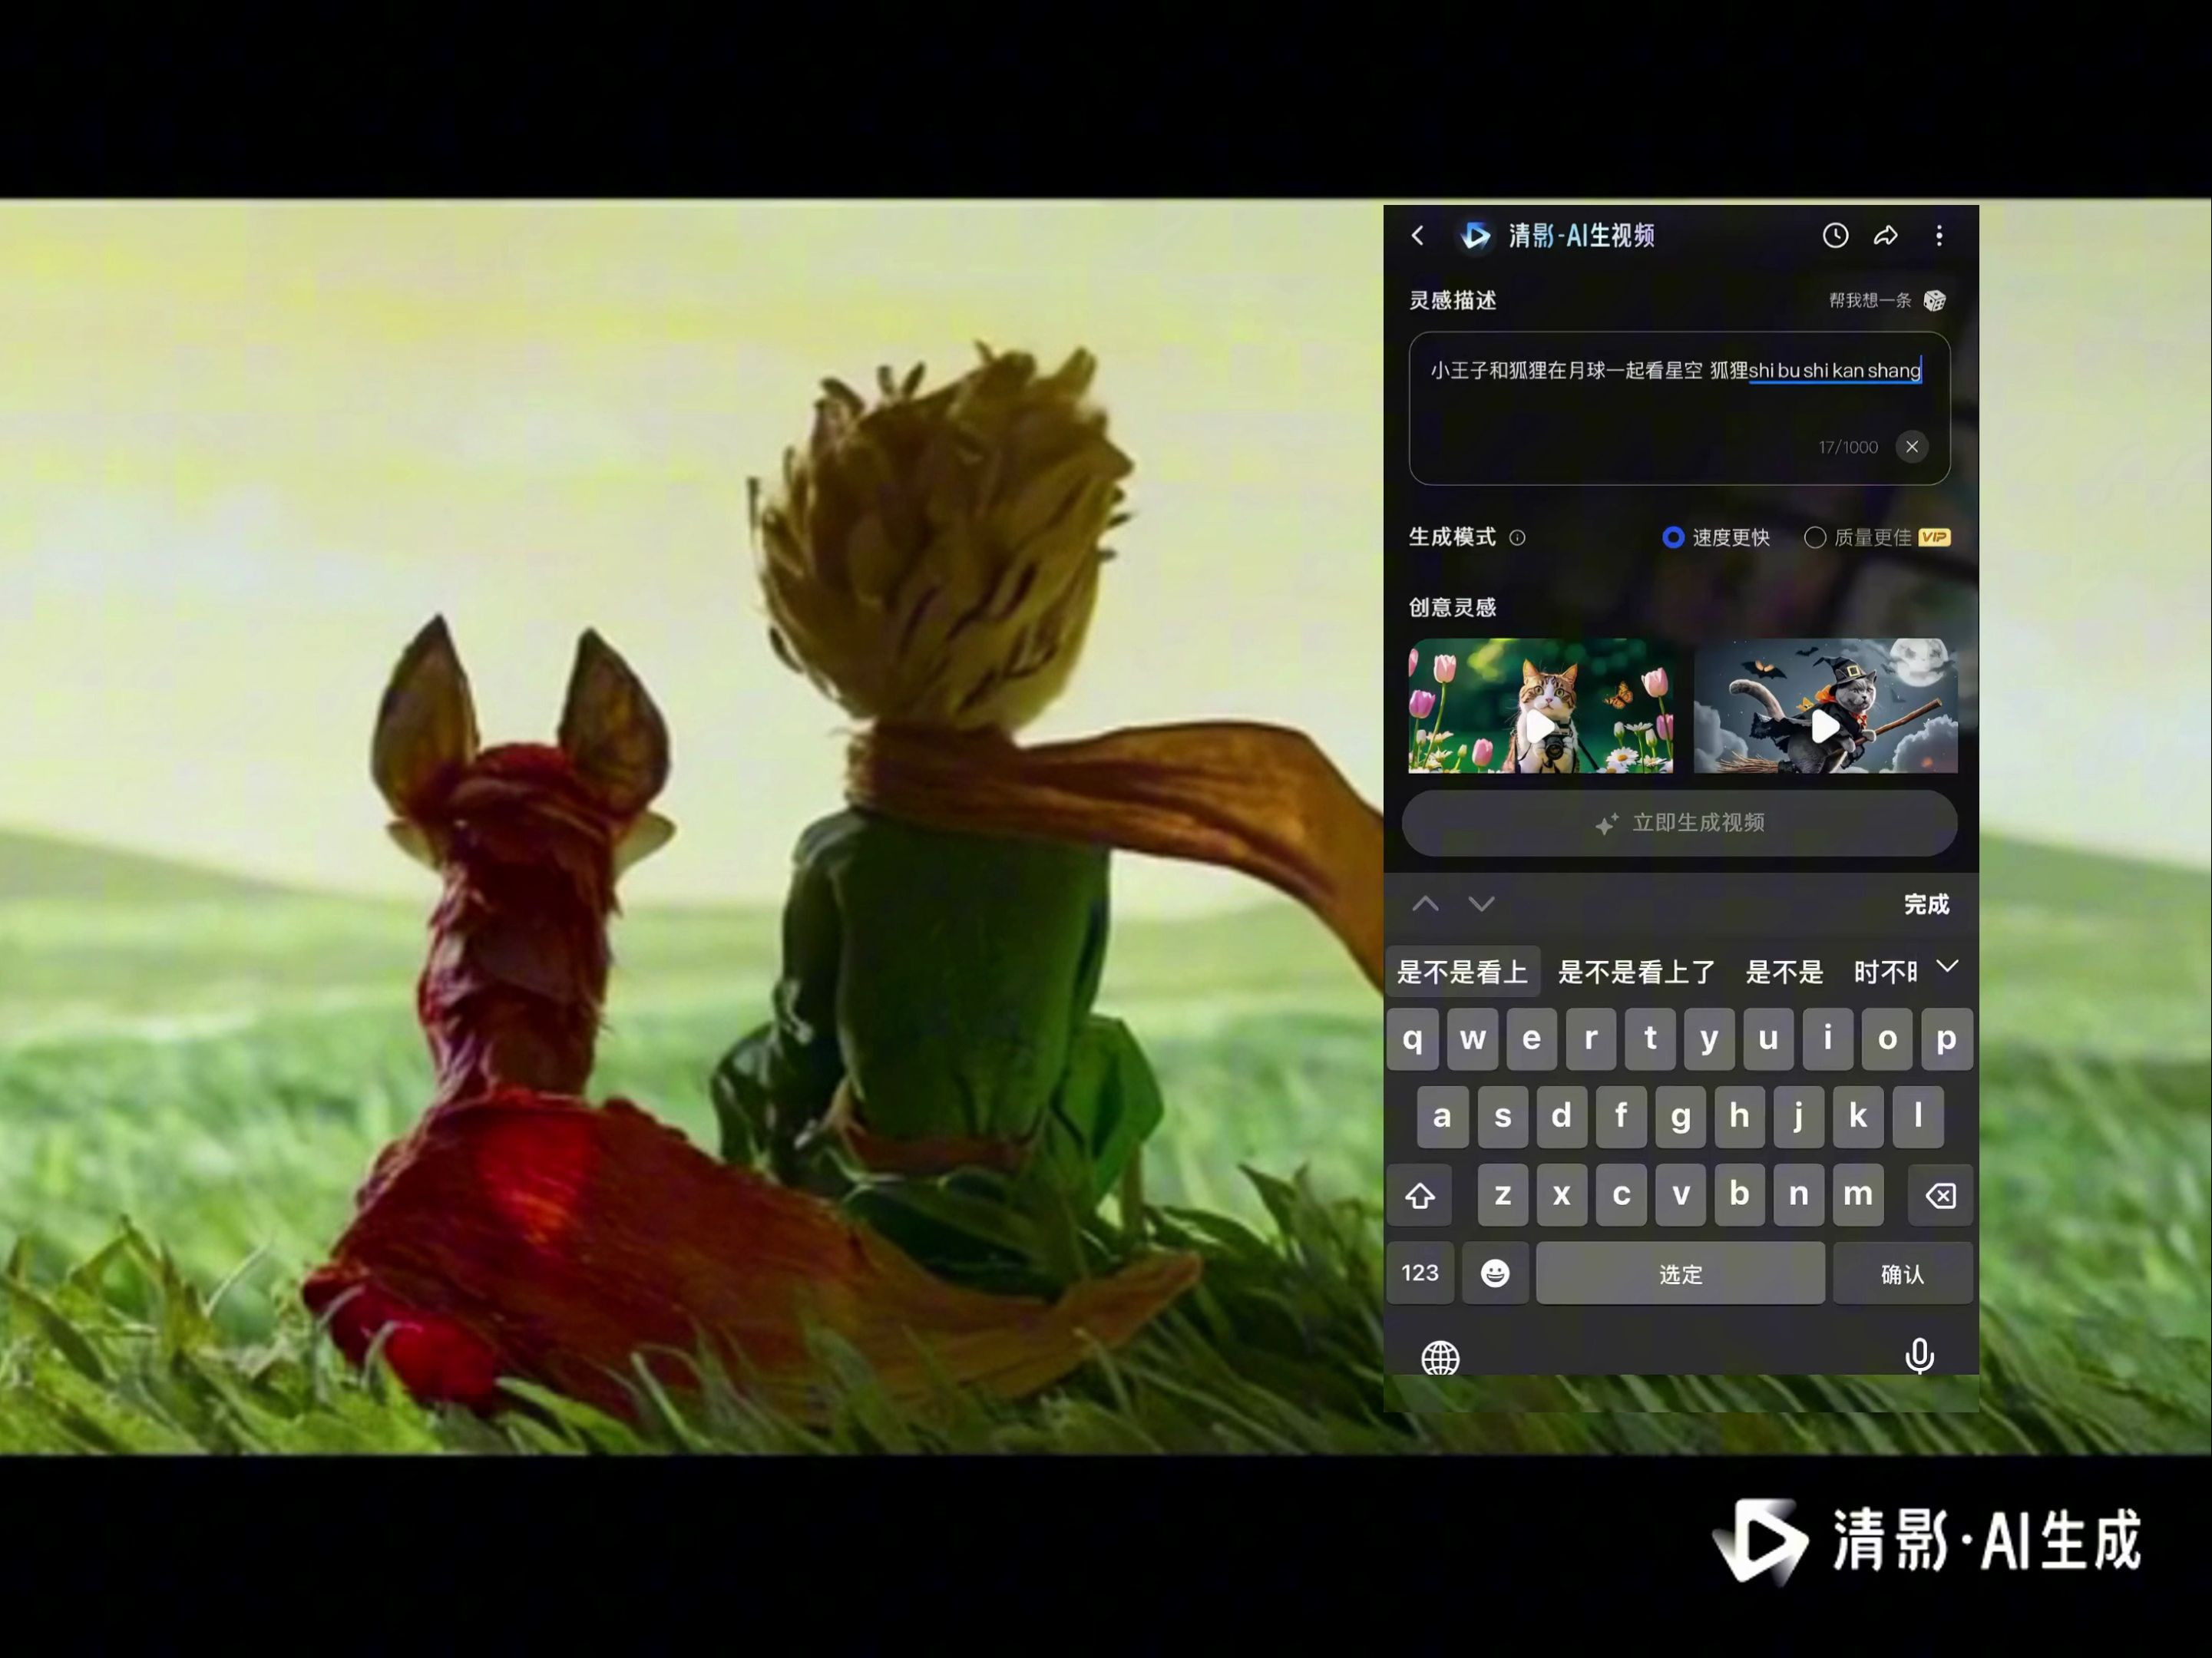Tap the r key
The width and height of the screenshot is (2212, 1658).
1591,1039
